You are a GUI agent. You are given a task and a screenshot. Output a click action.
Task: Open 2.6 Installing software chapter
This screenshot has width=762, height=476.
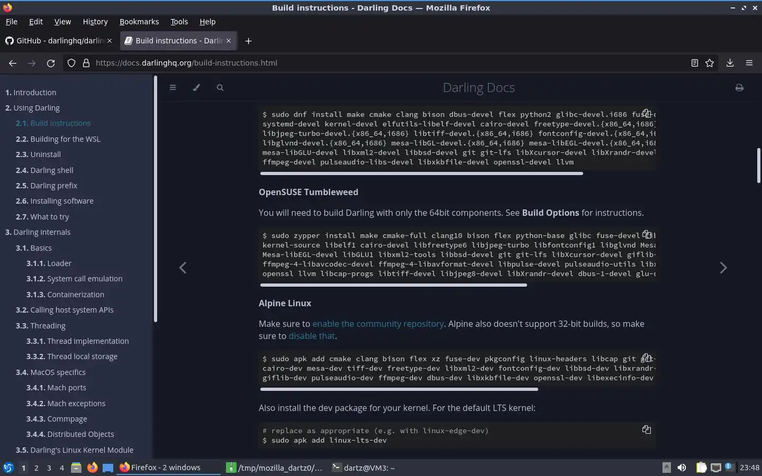(x=55, y=201)
